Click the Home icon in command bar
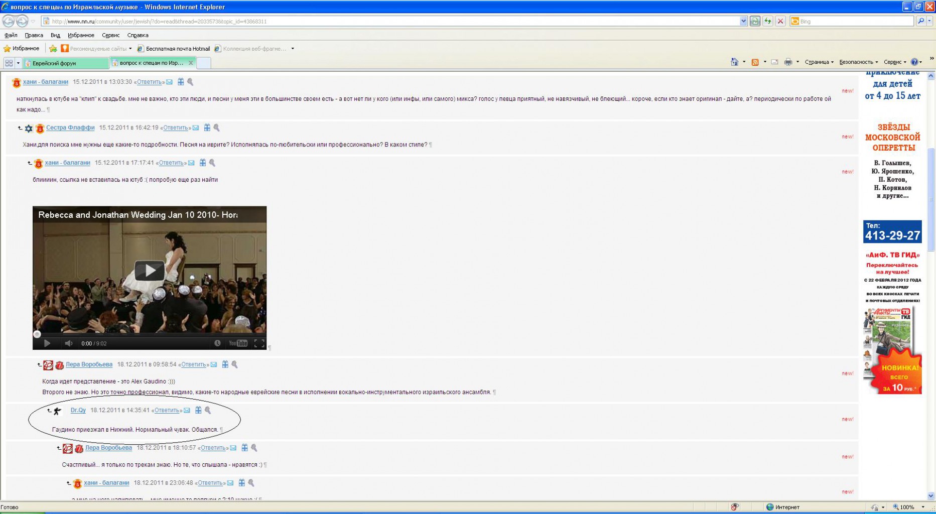This screenshot has height=514, width=936. [x=734, y=62]
